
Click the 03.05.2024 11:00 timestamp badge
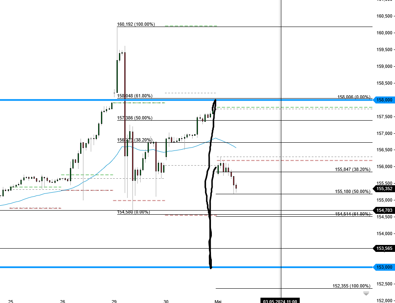pos(281,301)
